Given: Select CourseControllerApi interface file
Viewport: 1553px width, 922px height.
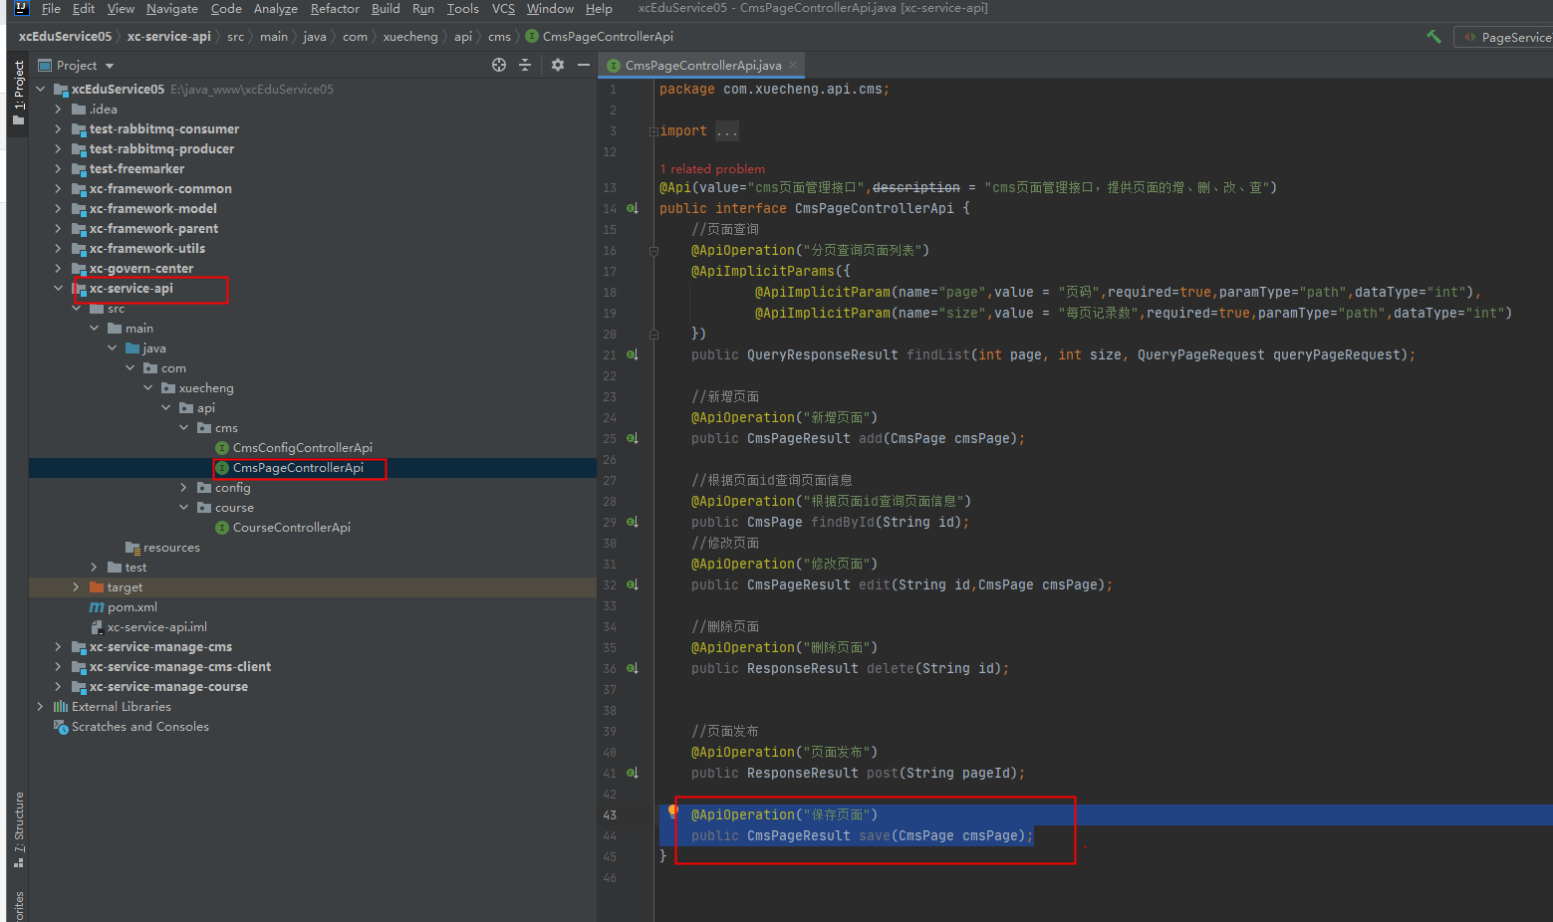Looking at the screenshot, I should coord(291,528).
